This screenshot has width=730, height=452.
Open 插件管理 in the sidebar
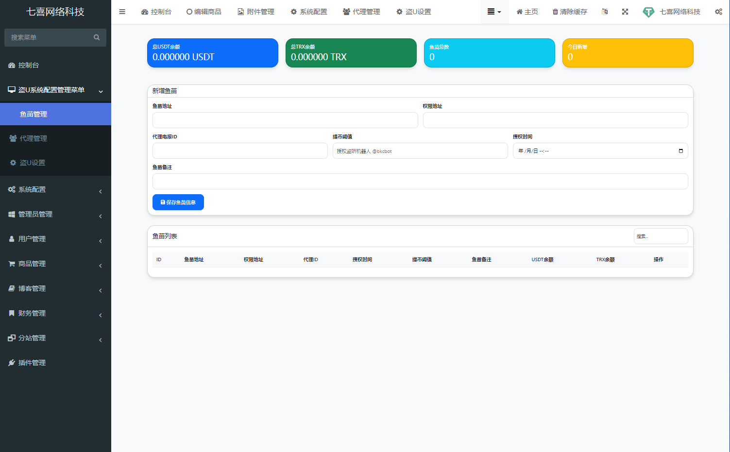32,363
